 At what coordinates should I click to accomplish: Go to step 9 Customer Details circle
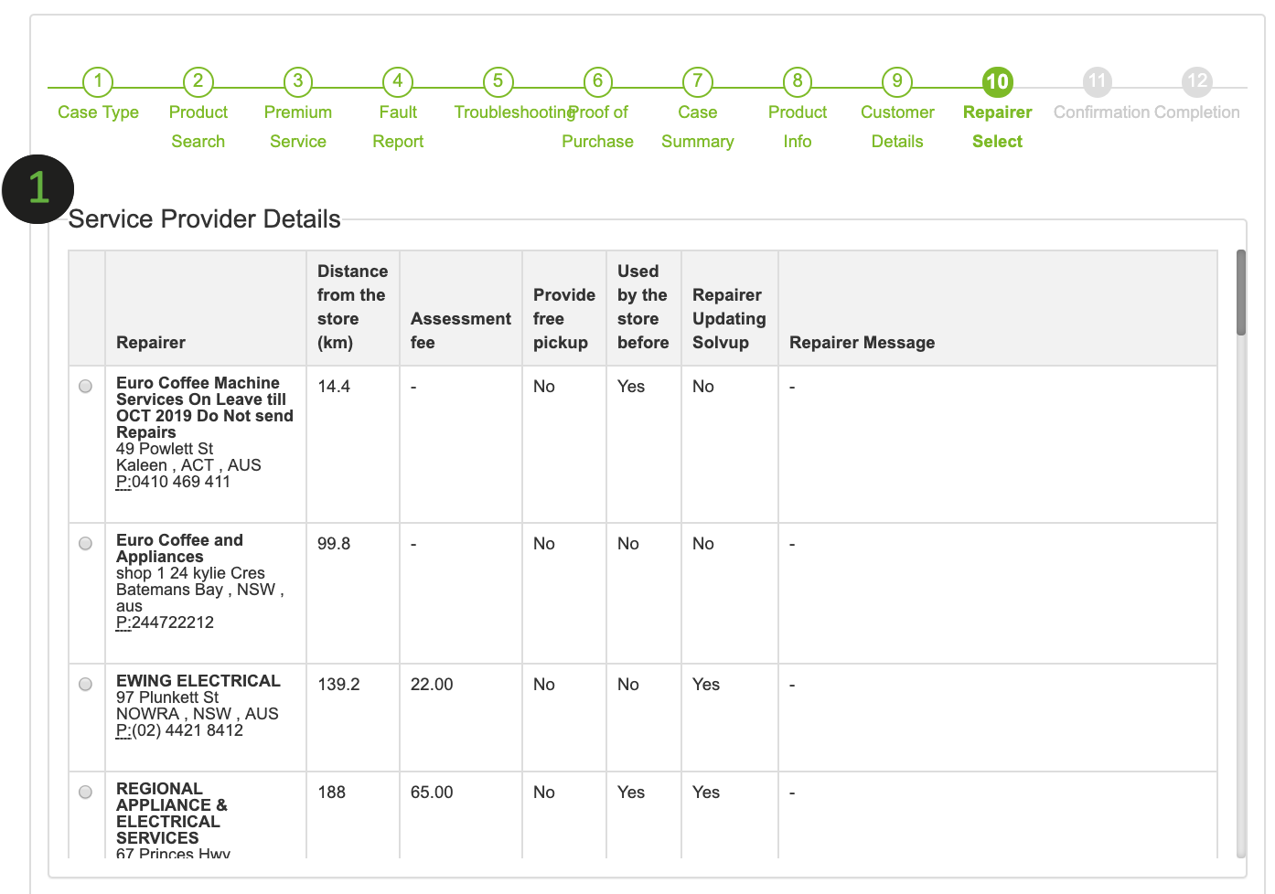point(897,82)
